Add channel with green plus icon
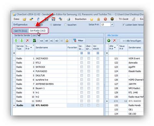 pyautogui.click(x=109, y=41)
